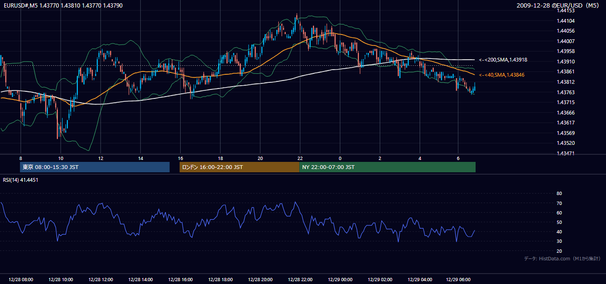Click hour label 22 on the price chart axis
Viewport: 606px width, 284px height.
click(x=300, y=158)
